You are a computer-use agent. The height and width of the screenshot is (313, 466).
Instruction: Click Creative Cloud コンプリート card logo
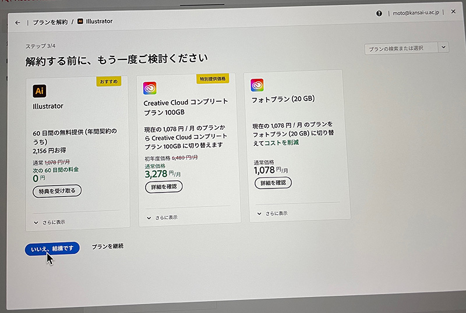pos(150,88)
